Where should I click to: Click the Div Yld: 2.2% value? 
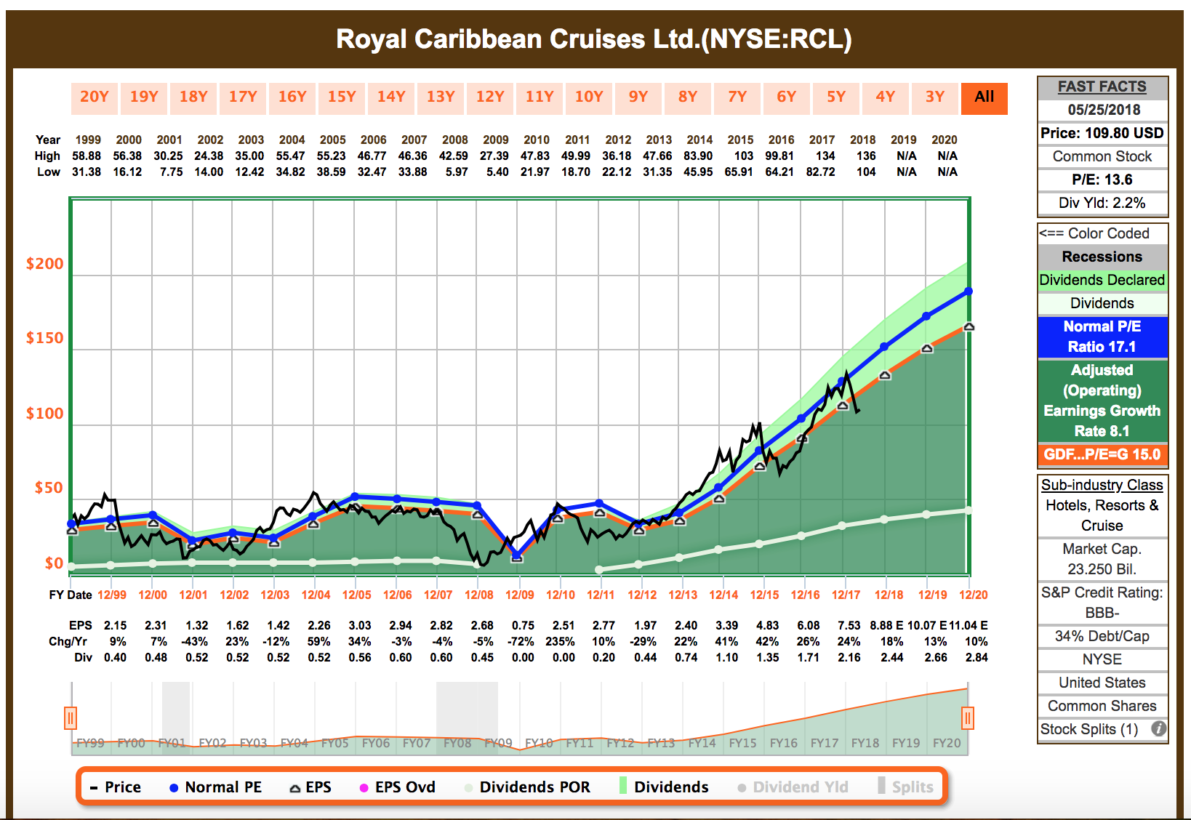click(1102, 203)
